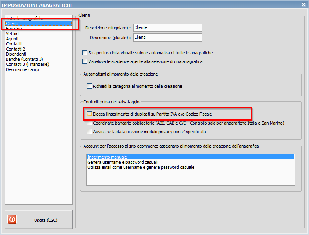Viewport: 309px width, 235px height.
Task: Close the Impostazioni Anagrafiche window
Action: click(x=304, y=5)
